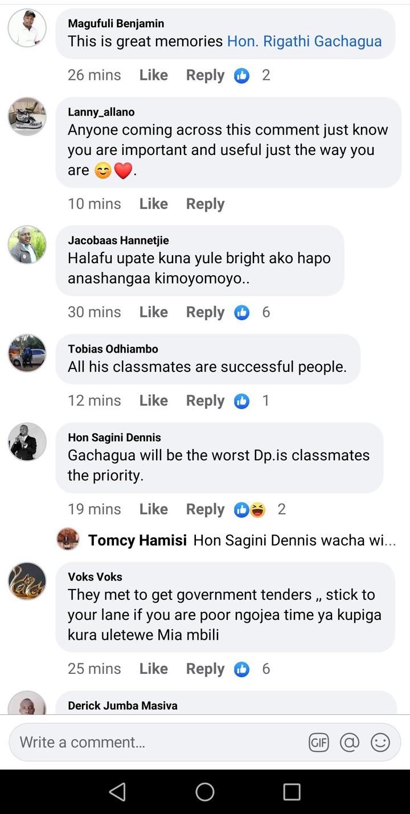This screenshot has height=814, width=410.
Task: Like Tobias Odhiambo's comment
Action: pos(154,401)
